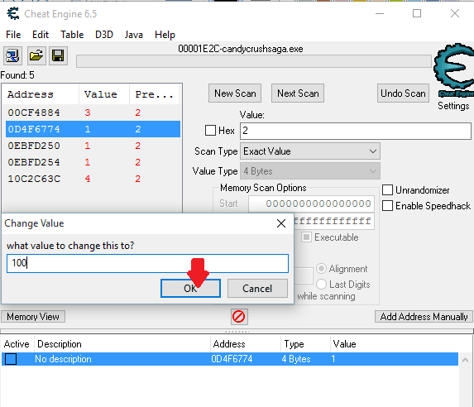Click the Cheat Engine logo above Settings
Viewport: 474px width, 407px height.
click(453, 70)
